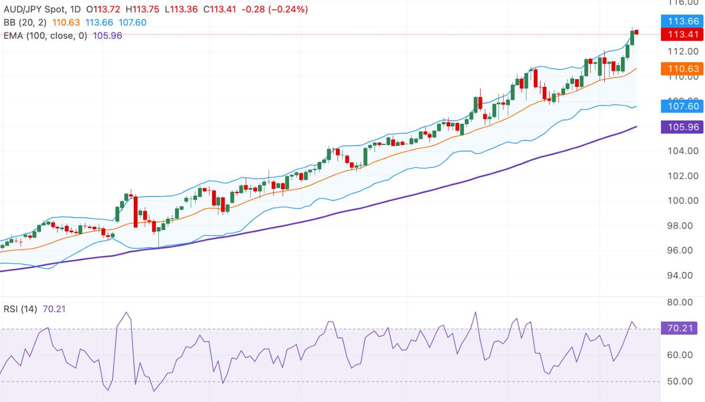Click the blue 113.66 upper band price tag
Screen dimensions: 705x402
682,21
